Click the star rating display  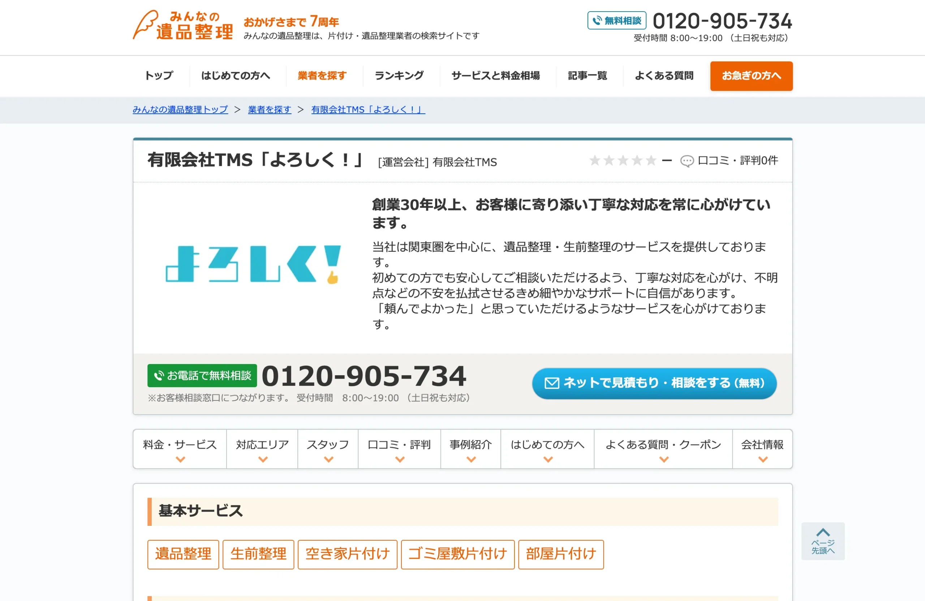(623, 160)
